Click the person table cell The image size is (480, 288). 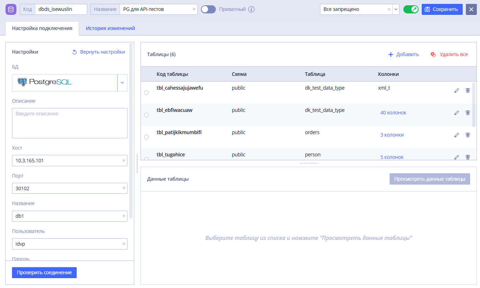pyautogui.click(x=313, y=155)
